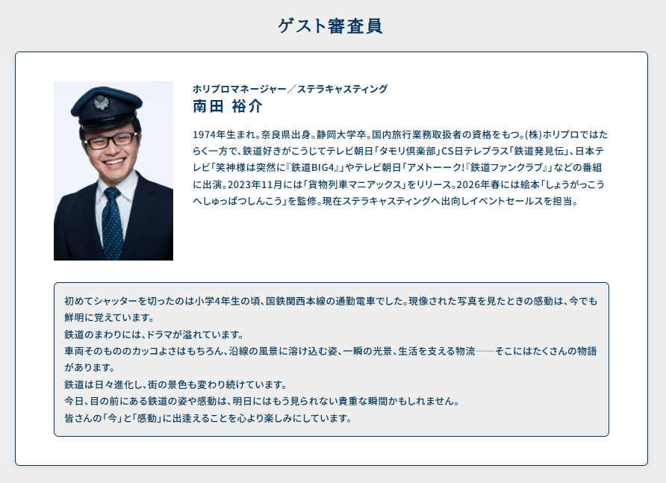Click the name 南田 裕介
This screenshot has height=483, width=666.
(x=228, y=106)
